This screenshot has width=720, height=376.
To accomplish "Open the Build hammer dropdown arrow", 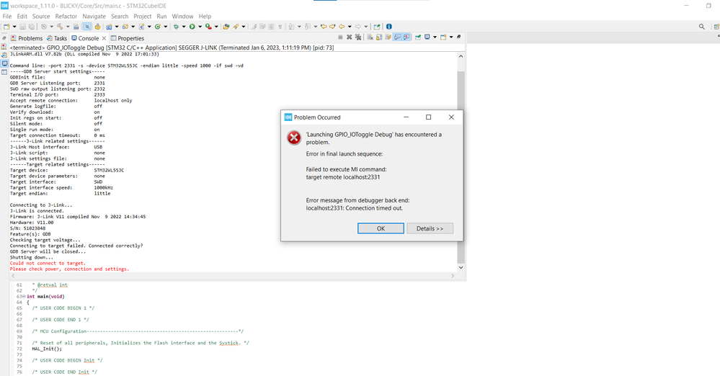I will 68,27.
